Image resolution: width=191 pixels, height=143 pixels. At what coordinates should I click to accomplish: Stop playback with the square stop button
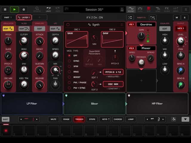pyautogui.click(x=5, y=10)
